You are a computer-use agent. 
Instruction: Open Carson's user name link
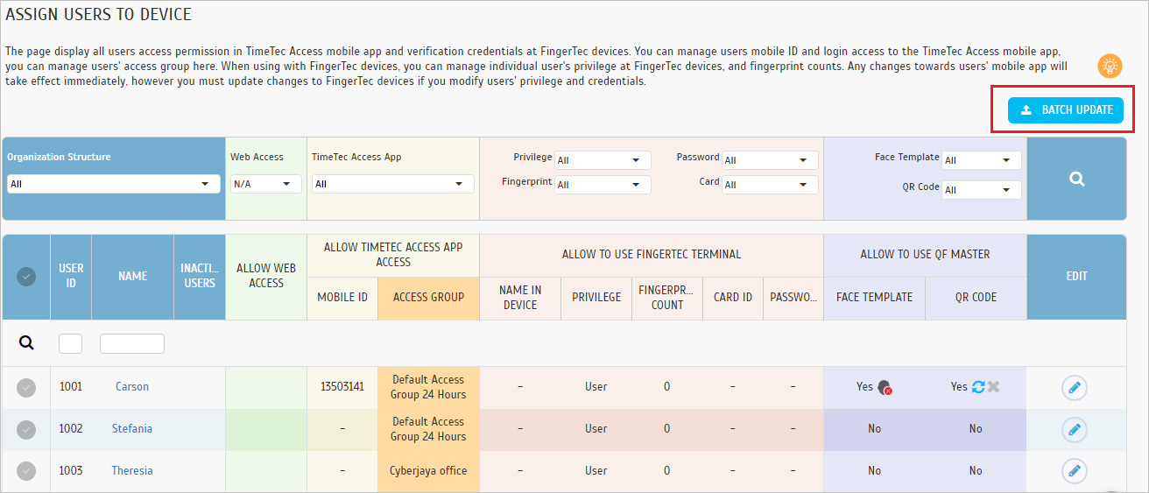pos(132,387)
